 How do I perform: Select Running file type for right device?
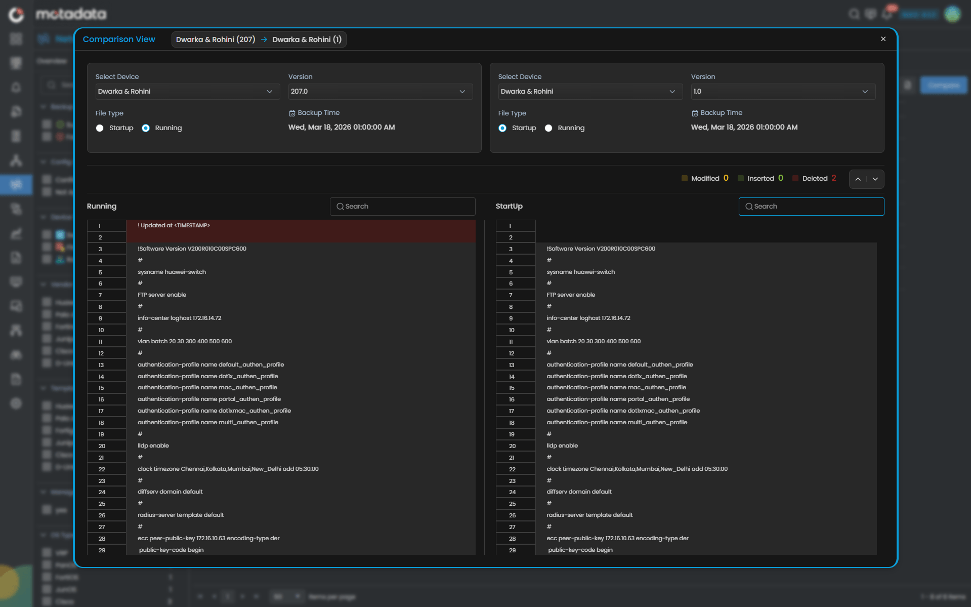click(x=548, y=128)
